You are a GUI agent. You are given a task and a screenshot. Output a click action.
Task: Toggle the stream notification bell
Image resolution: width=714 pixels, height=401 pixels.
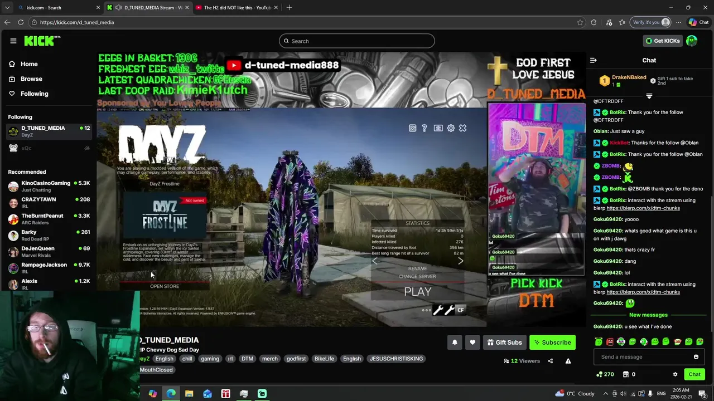tap(455, 343)
